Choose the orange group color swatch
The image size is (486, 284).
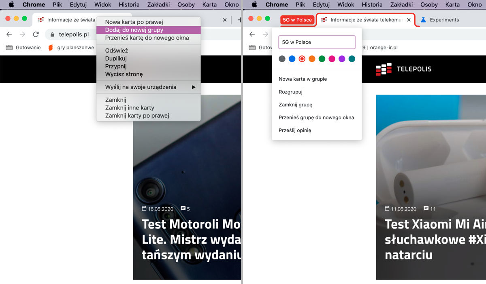[x=312, y=59]
